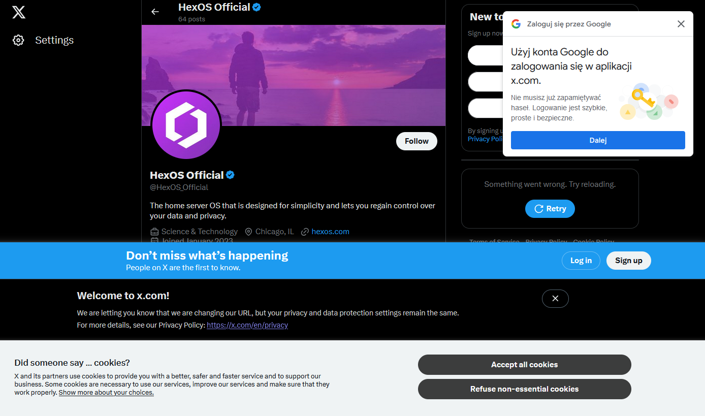Viewport: 705px width, 416px height.
Task: Dismiss the Welcome to x.com notice
Action: [555, 299]
